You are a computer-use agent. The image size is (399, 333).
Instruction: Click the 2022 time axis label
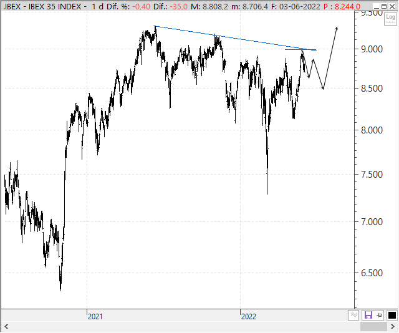tap(249, 316)
